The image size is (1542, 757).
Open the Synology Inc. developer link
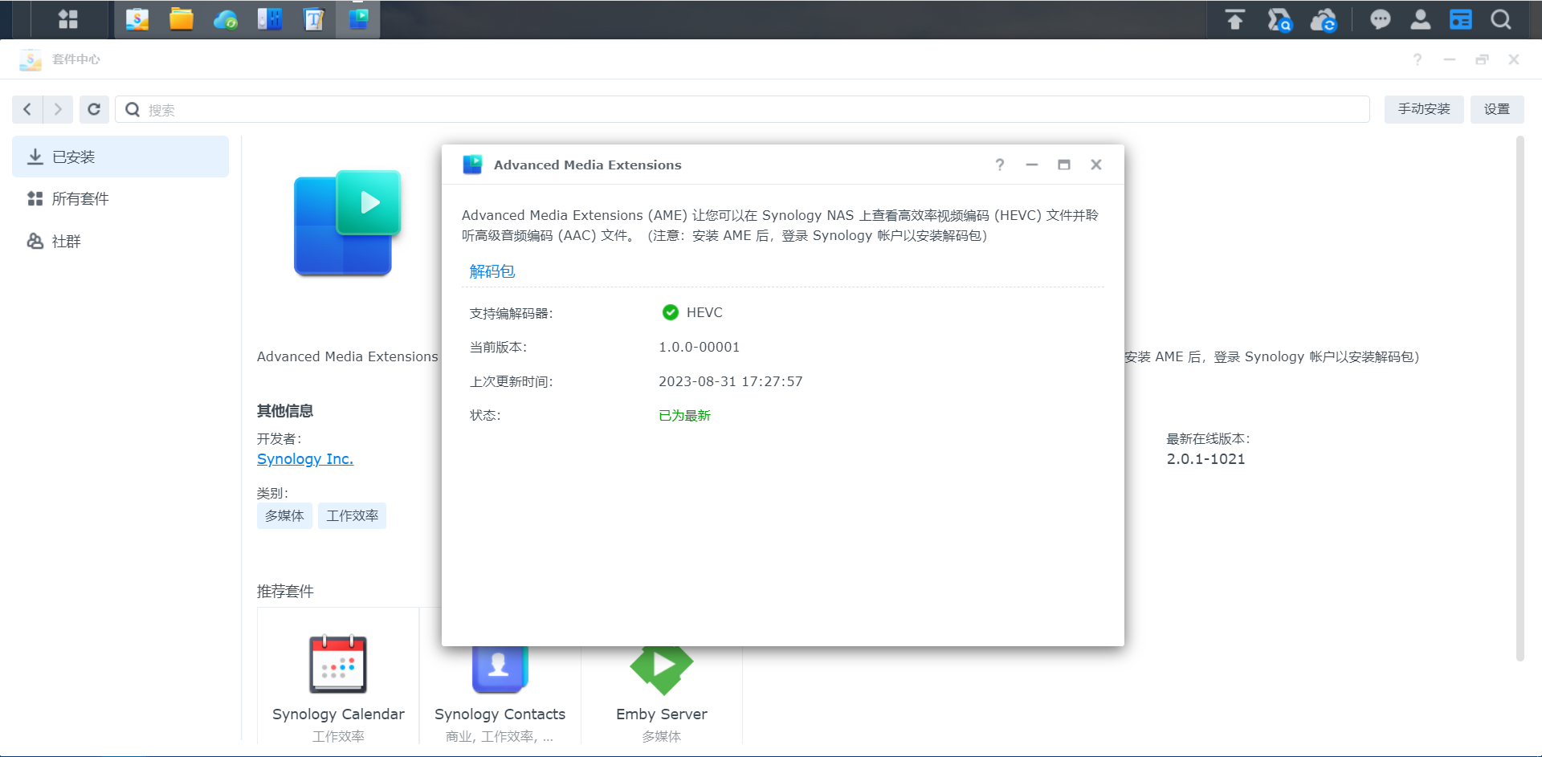305,458
